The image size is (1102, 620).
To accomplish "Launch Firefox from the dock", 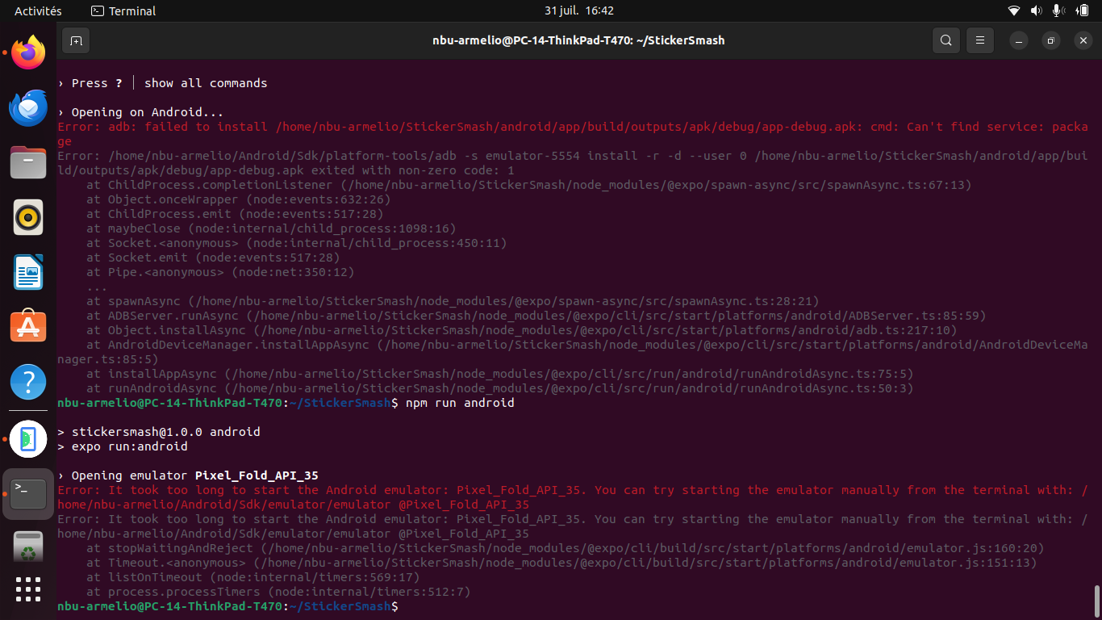I will [28, 52].
